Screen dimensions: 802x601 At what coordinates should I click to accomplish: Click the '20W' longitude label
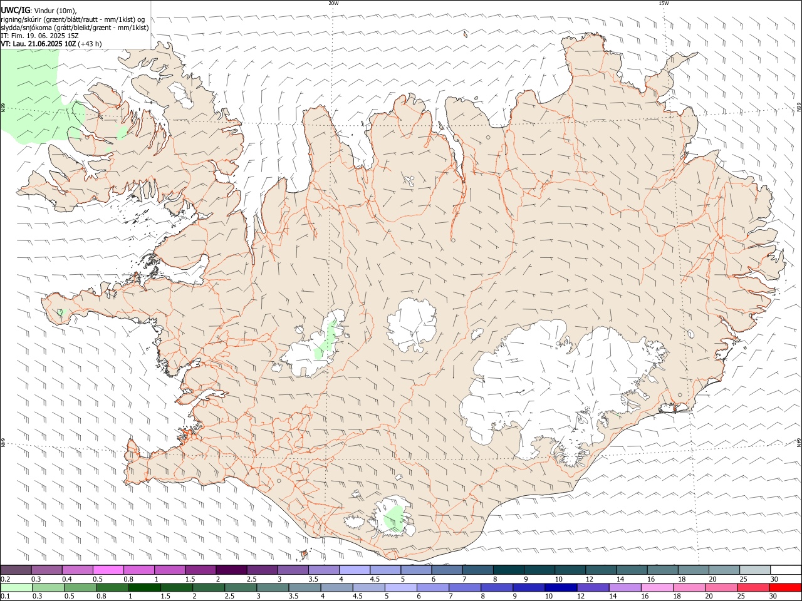(333, 3)
